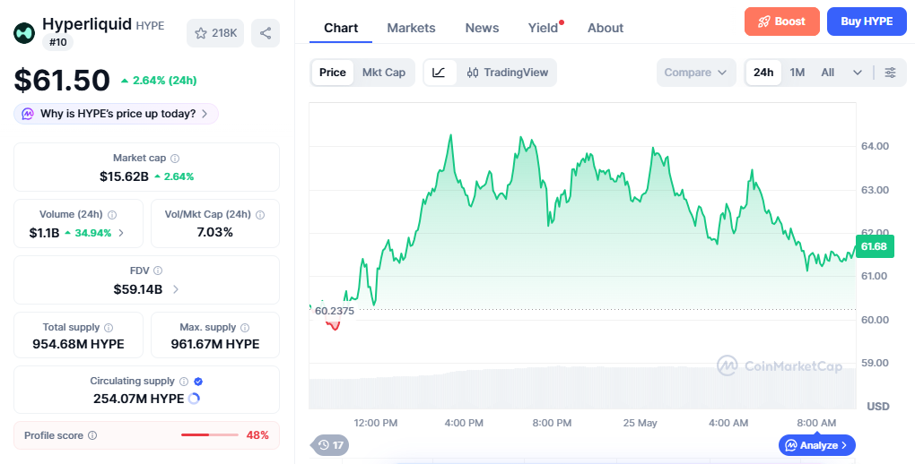915x464 pixels.
Task: Open Why is HYPE's price up today
Action: [116, 114]
